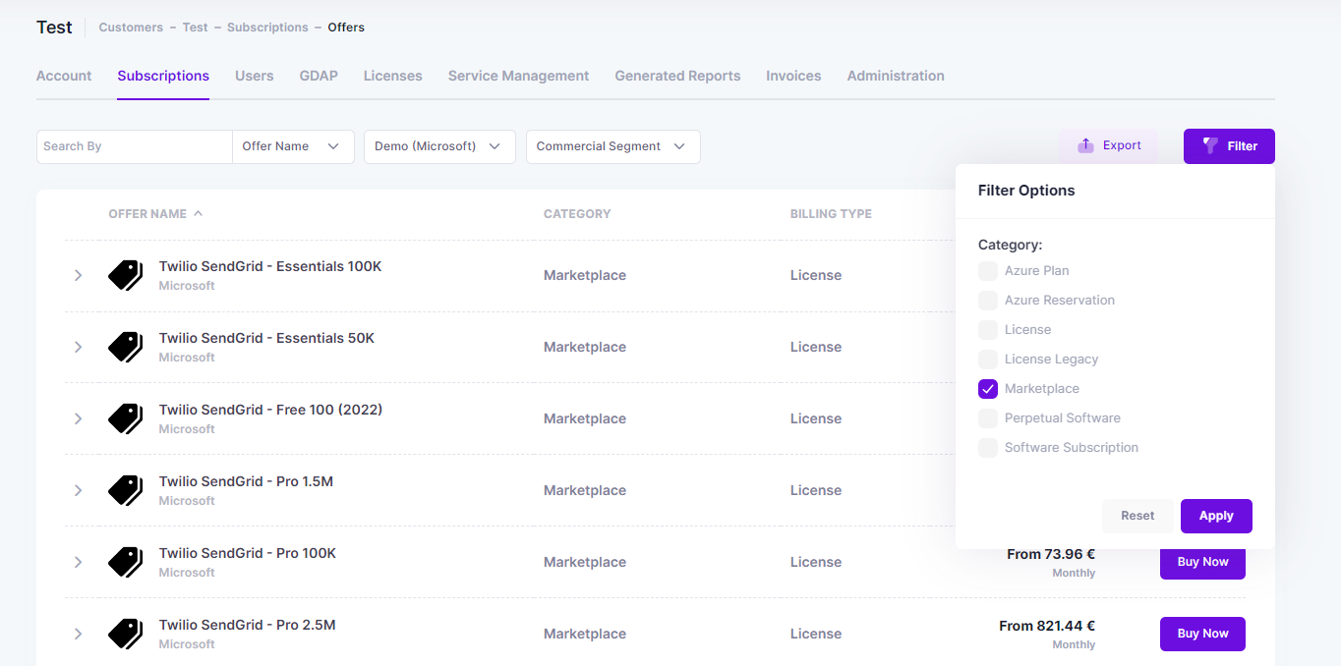
Task: Open the Demo (Microsoft) provider dropdown
Action: pyautogui.click(x=439, y=146)
